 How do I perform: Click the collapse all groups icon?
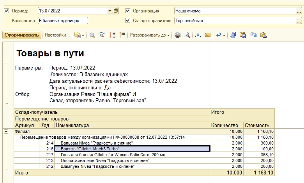122,35
